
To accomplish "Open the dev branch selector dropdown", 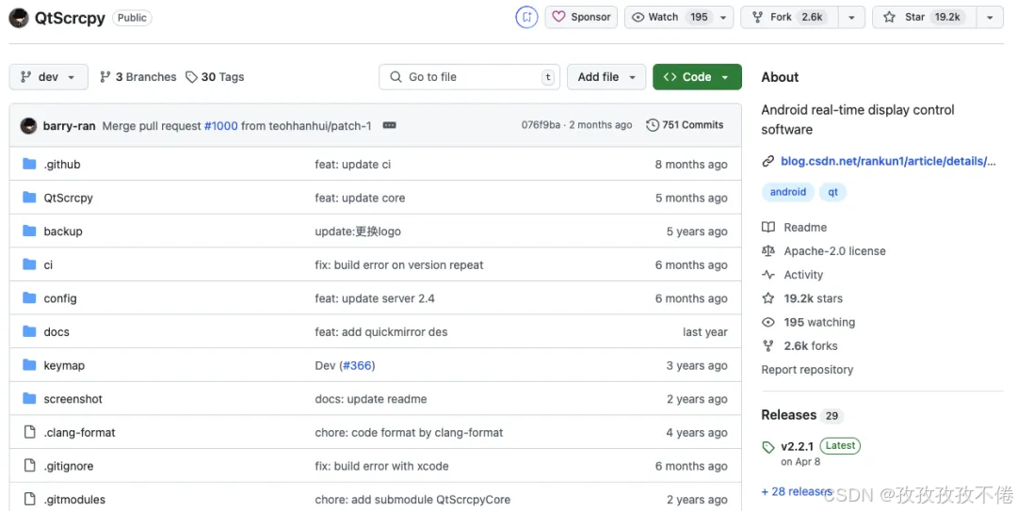I will click(x=49, y=77).
